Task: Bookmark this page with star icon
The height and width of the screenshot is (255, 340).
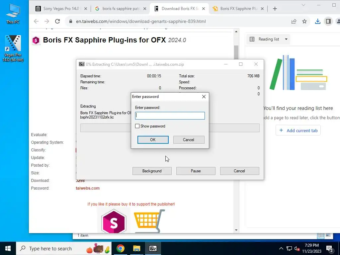Action: point(304,21)
